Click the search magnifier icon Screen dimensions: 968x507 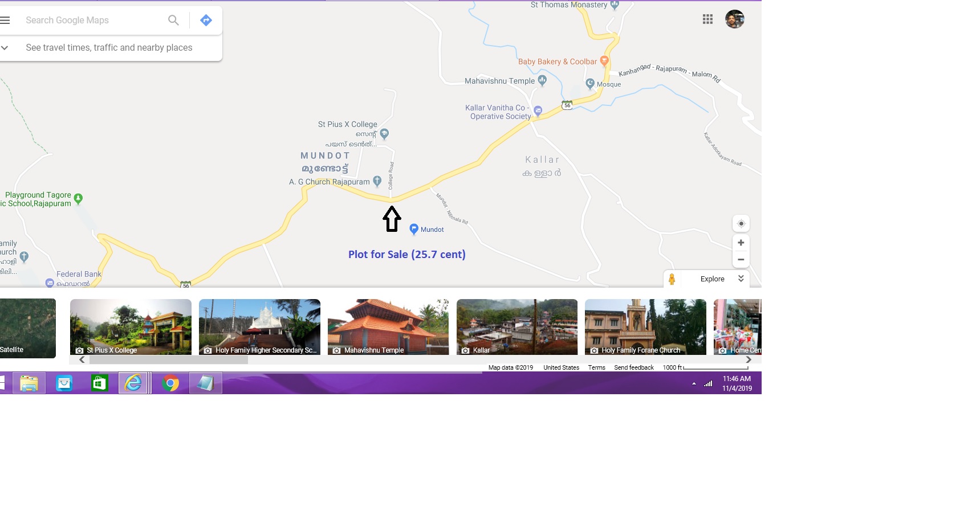click(173, 21)
